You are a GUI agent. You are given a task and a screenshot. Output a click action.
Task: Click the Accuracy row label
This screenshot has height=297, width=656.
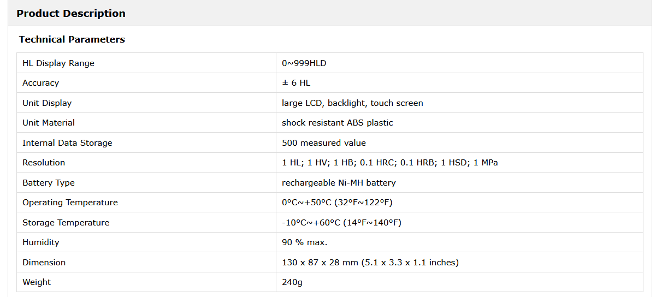click(40, 83)
